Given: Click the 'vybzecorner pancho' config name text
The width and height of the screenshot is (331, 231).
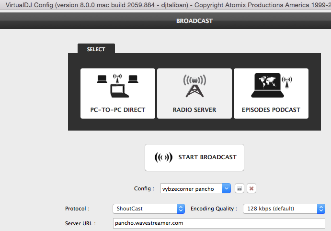Looking at the screenshot, I should point(188,188).
